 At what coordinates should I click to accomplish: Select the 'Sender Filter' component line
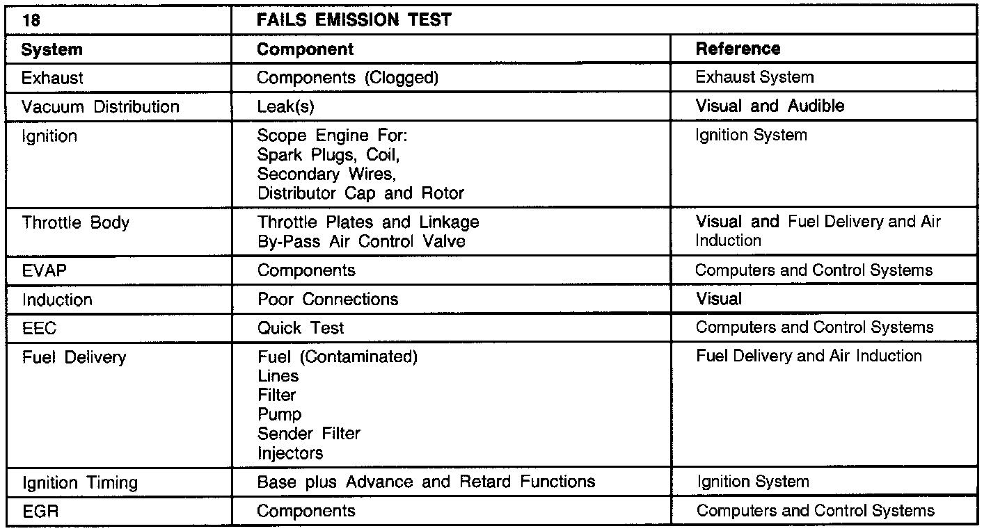[309, 434]
